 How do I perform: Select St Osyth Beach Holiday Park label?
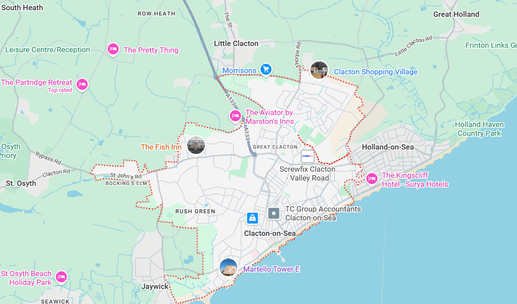click(27, 278)
